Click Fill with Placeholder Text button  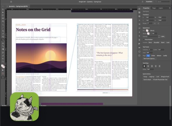click(160, 80)
